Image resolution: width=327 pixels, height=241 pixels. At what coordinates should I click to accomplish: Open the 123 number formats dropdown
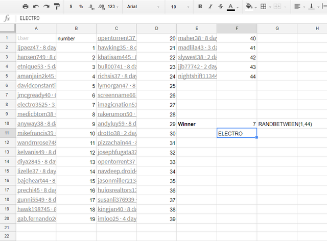point(114,7)
